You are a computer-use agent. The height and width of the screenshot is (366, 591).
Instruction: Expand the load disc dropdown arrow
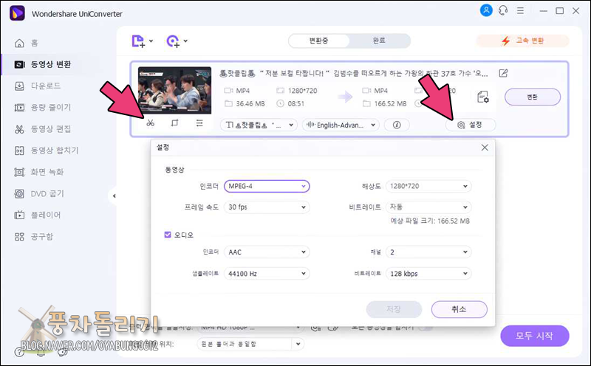[x=186, y=41]
